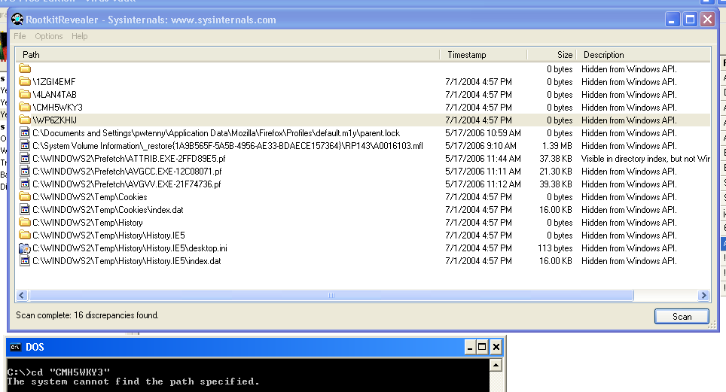Select Temp\Cookies\index.dat path text

[x=108, y=210]
